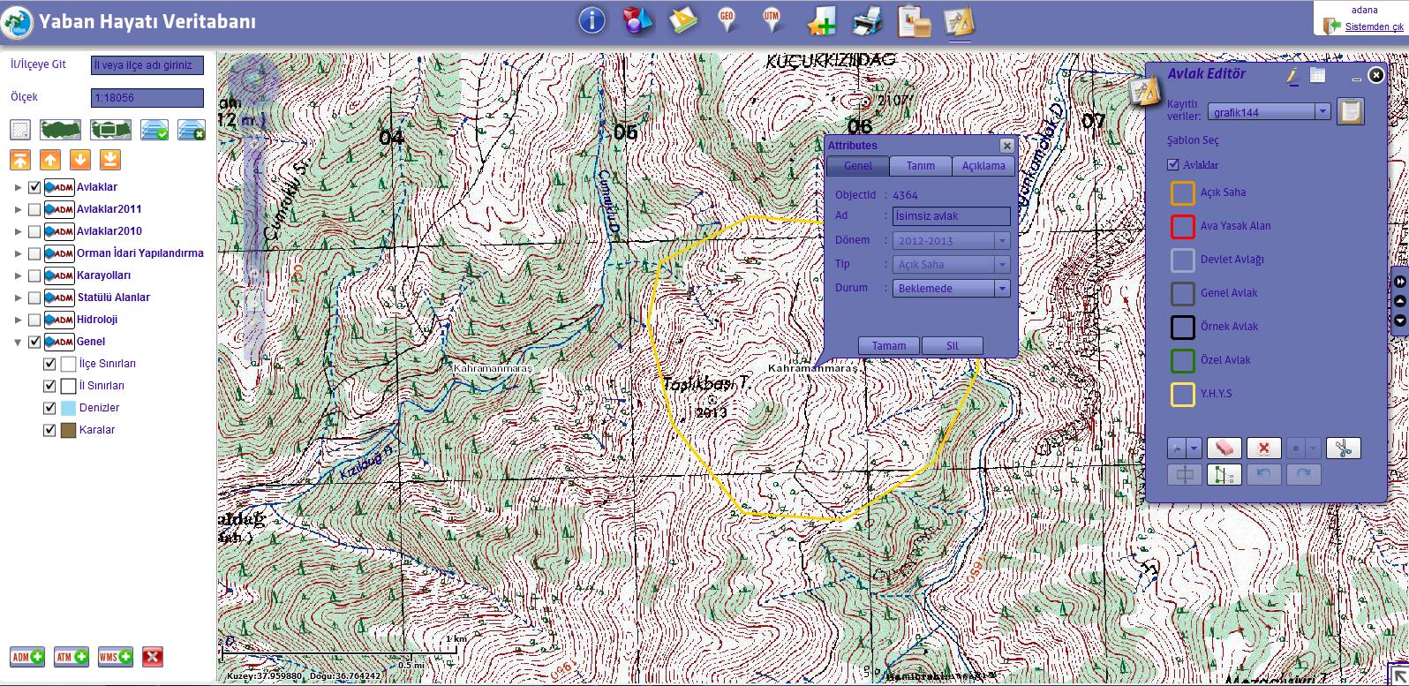Toggle the İlçe Sınırları checkbox
This screenshot has height=686, width=1409.
coord(49,364)
